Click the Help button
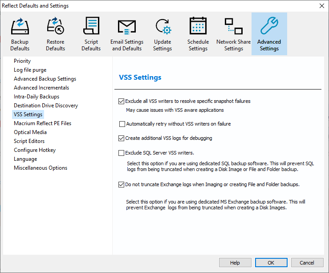Image resolution: width=329 pixels, height=273 pixels. click(235, 263)
